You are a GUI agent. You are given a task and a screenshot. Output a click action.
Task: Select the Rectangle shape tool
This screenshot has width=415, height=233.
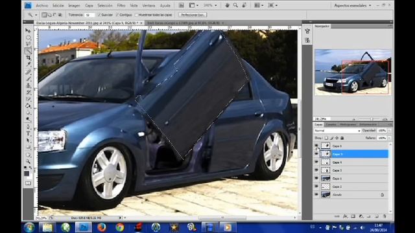pyautogui.click(x=28, y=147)
